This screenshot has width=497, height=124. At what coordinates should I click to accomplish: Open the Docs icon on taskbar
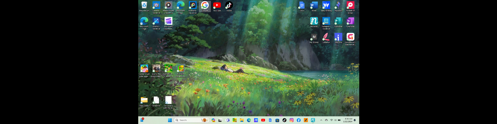click(270, 120)
